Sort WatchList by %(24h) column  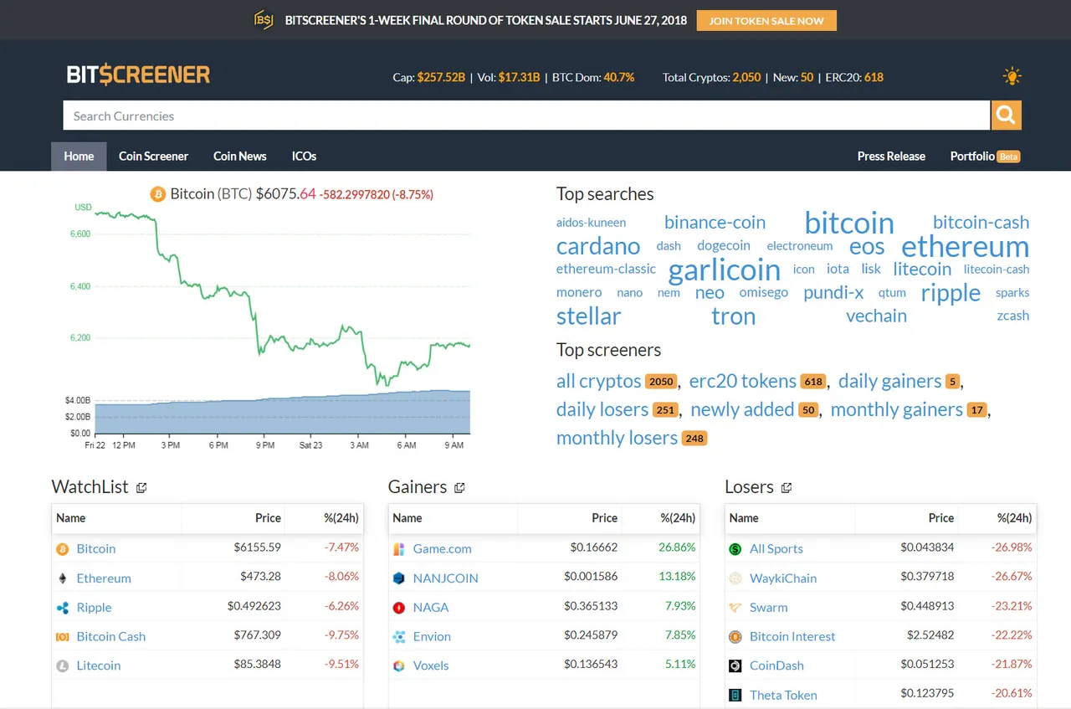click(341, 518)
